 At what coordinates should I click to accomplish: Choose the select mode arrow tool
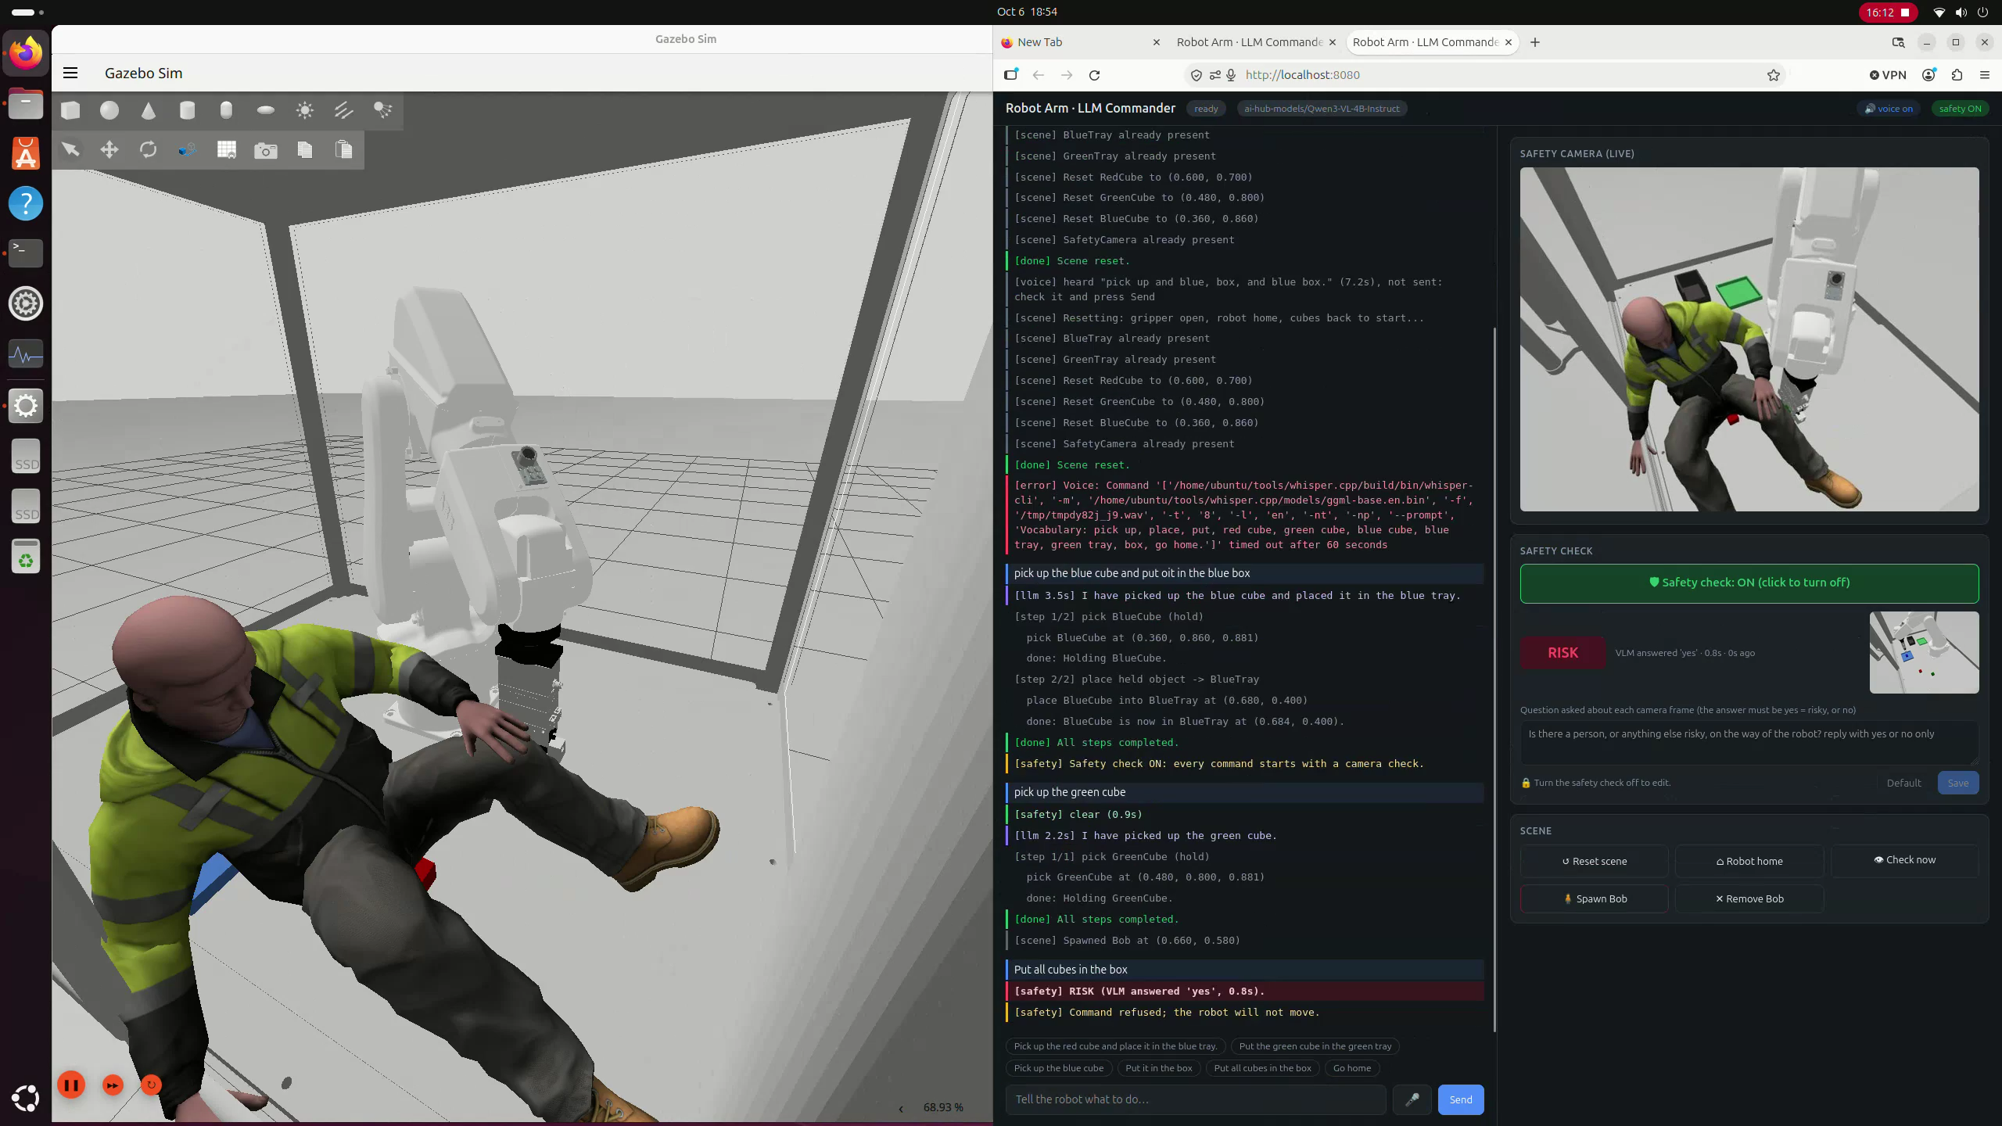70,149
